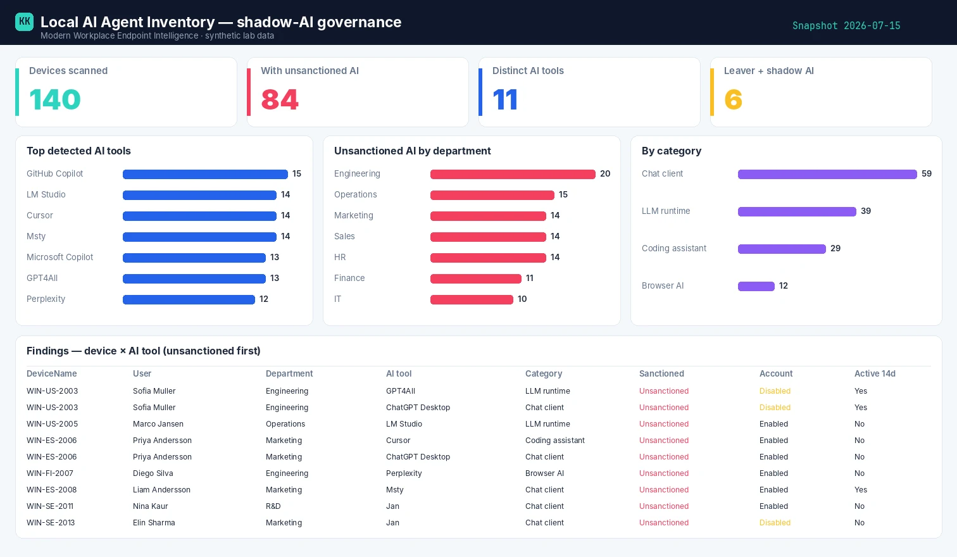
Task: Click device WIN-SE-2011
Action: point(50,506)
